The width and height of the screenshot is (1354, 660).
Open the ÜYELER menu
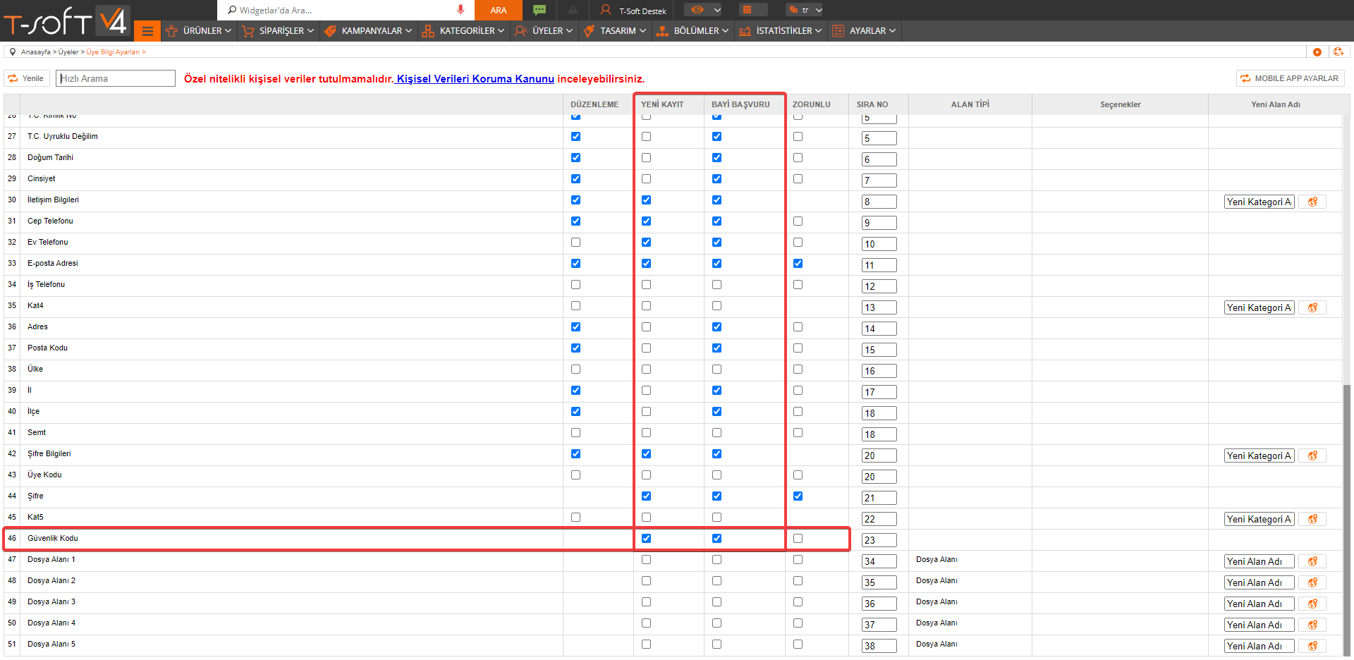pyautogui.click(x=544, y=31)
